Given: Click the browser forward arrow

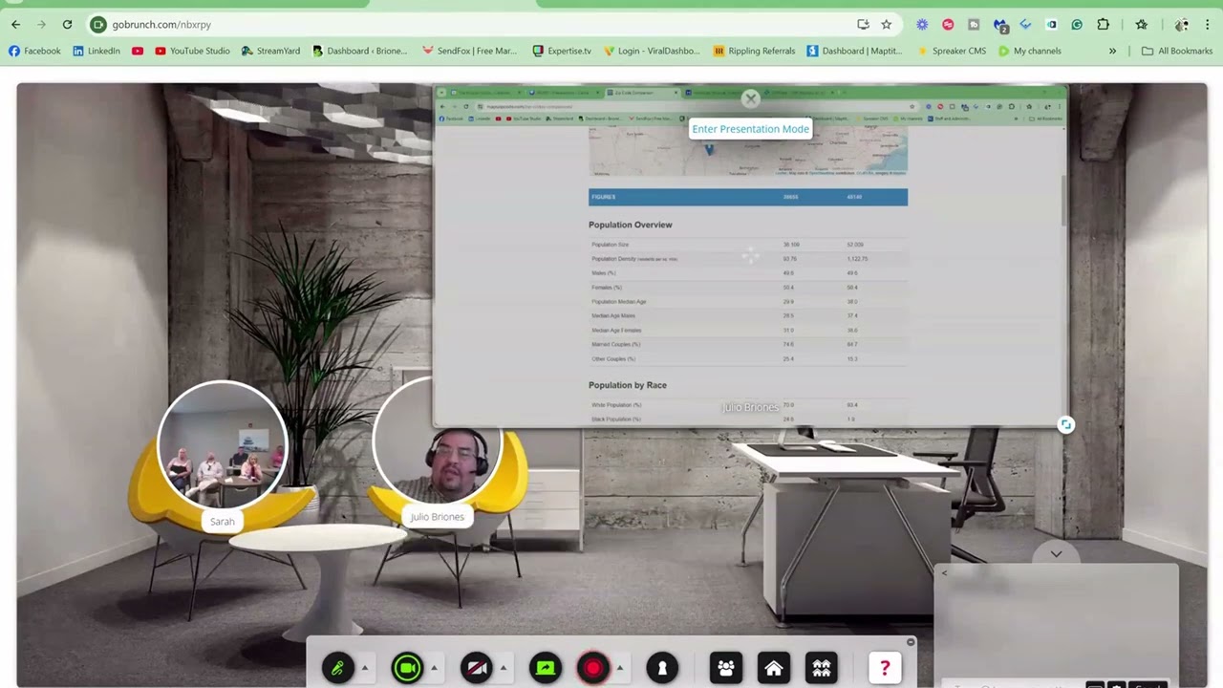Looking at the screenshot, I should point(41,24).
